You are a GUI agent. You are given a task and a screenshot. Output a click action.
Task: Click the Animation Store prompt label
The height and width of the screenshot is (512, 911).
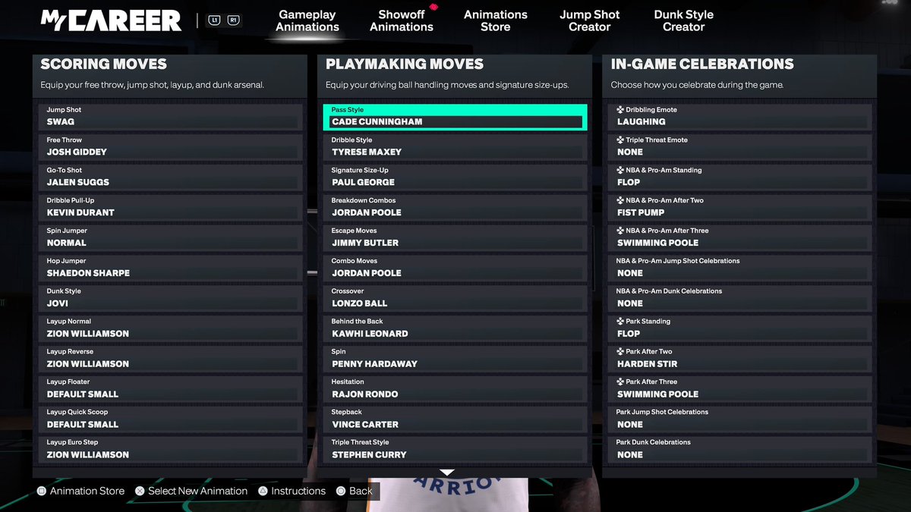87,491
